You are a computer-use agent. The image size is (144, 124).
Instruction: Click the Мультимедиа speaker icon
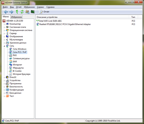point(7,40)
